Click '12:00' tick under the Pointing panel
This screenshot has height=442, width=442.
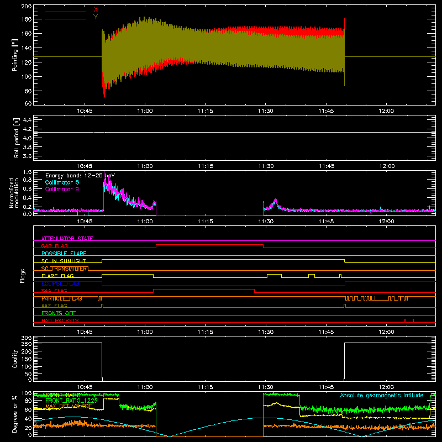point(386,111)
